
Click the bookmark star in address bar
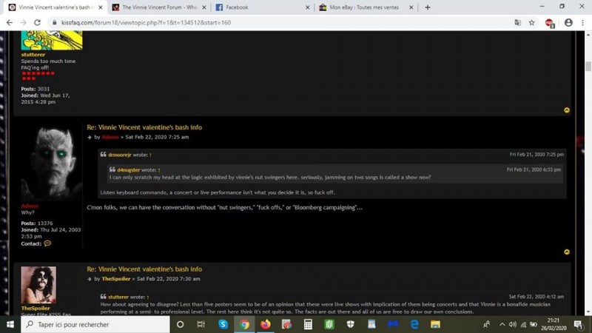click(531, 23)
